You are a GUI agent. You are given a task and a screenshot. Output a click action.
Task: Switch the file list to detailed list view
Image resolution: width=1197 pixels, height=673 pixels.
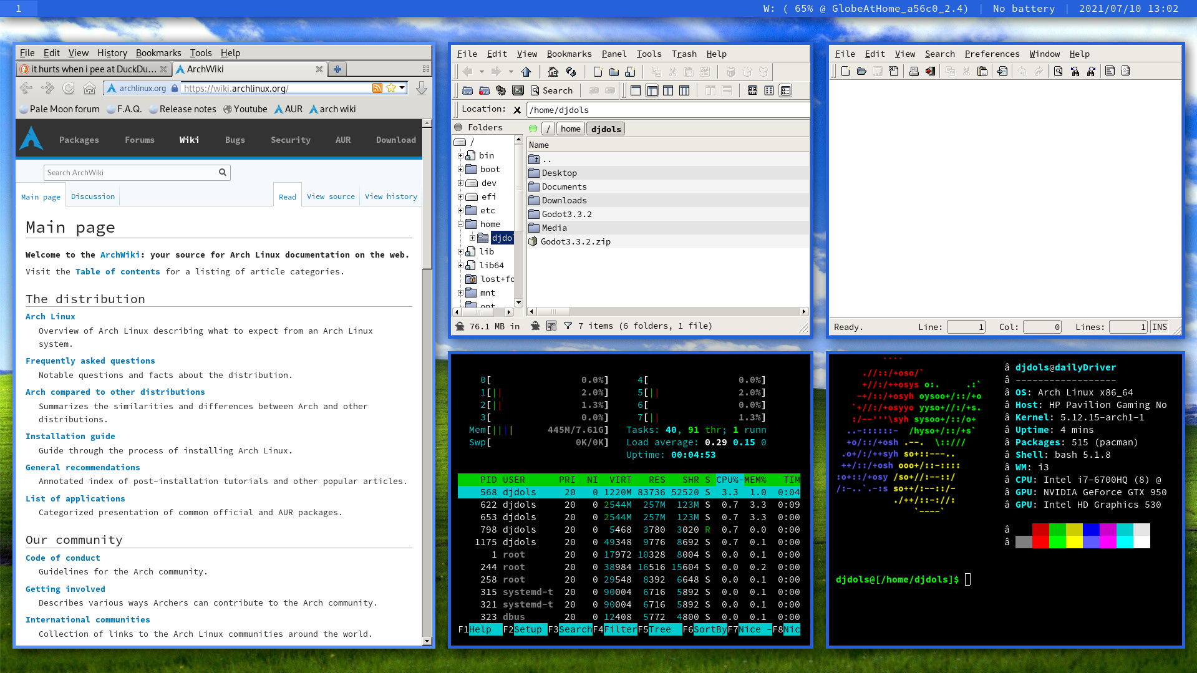pyautogui.click(x=785, y=90)
